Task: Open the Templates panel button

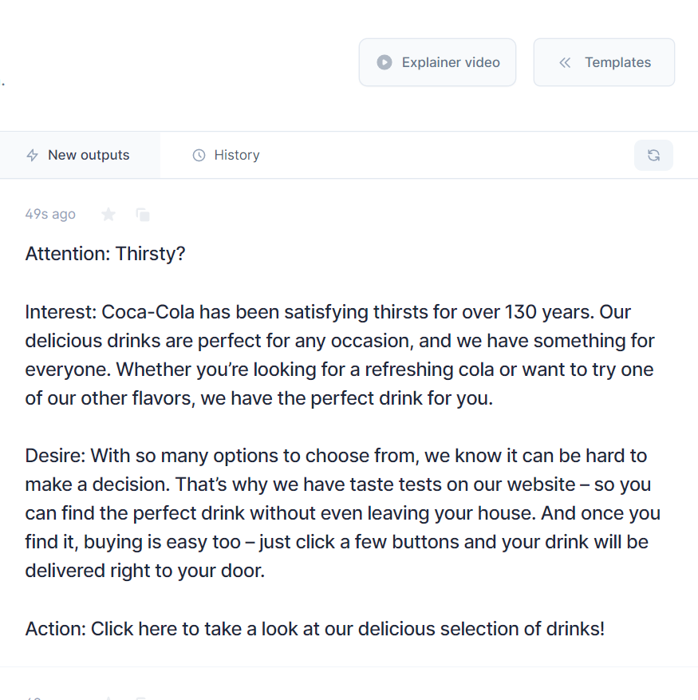Action: [604, 62]
